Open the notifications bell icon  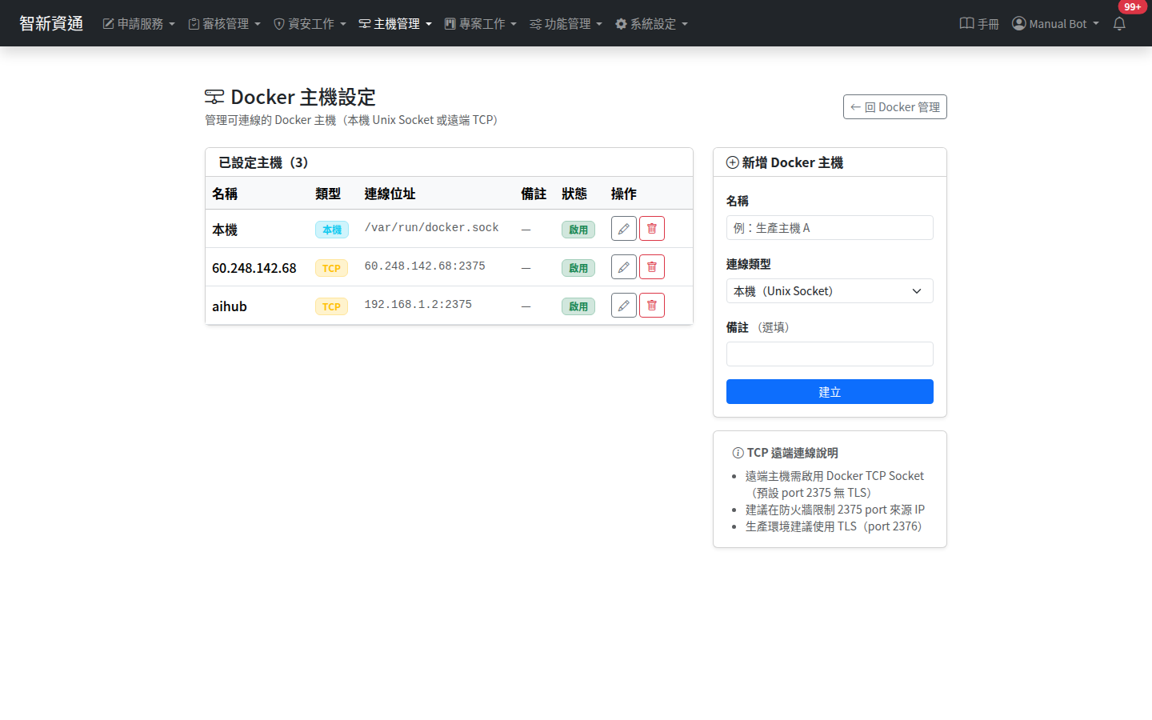[1119, 24]
